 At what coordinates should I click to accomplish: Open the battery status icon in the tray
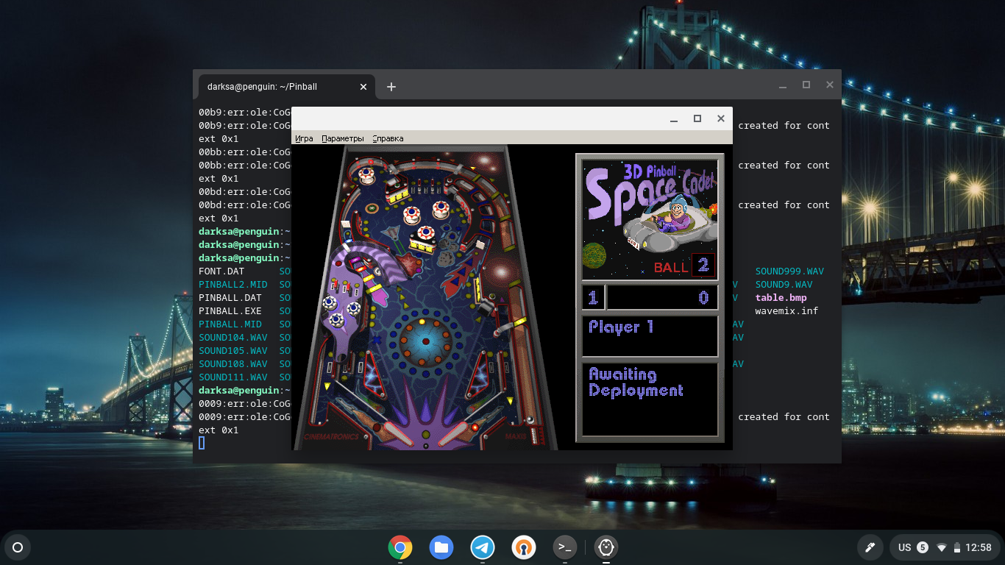pyautogui.click(x=956, y=547)
